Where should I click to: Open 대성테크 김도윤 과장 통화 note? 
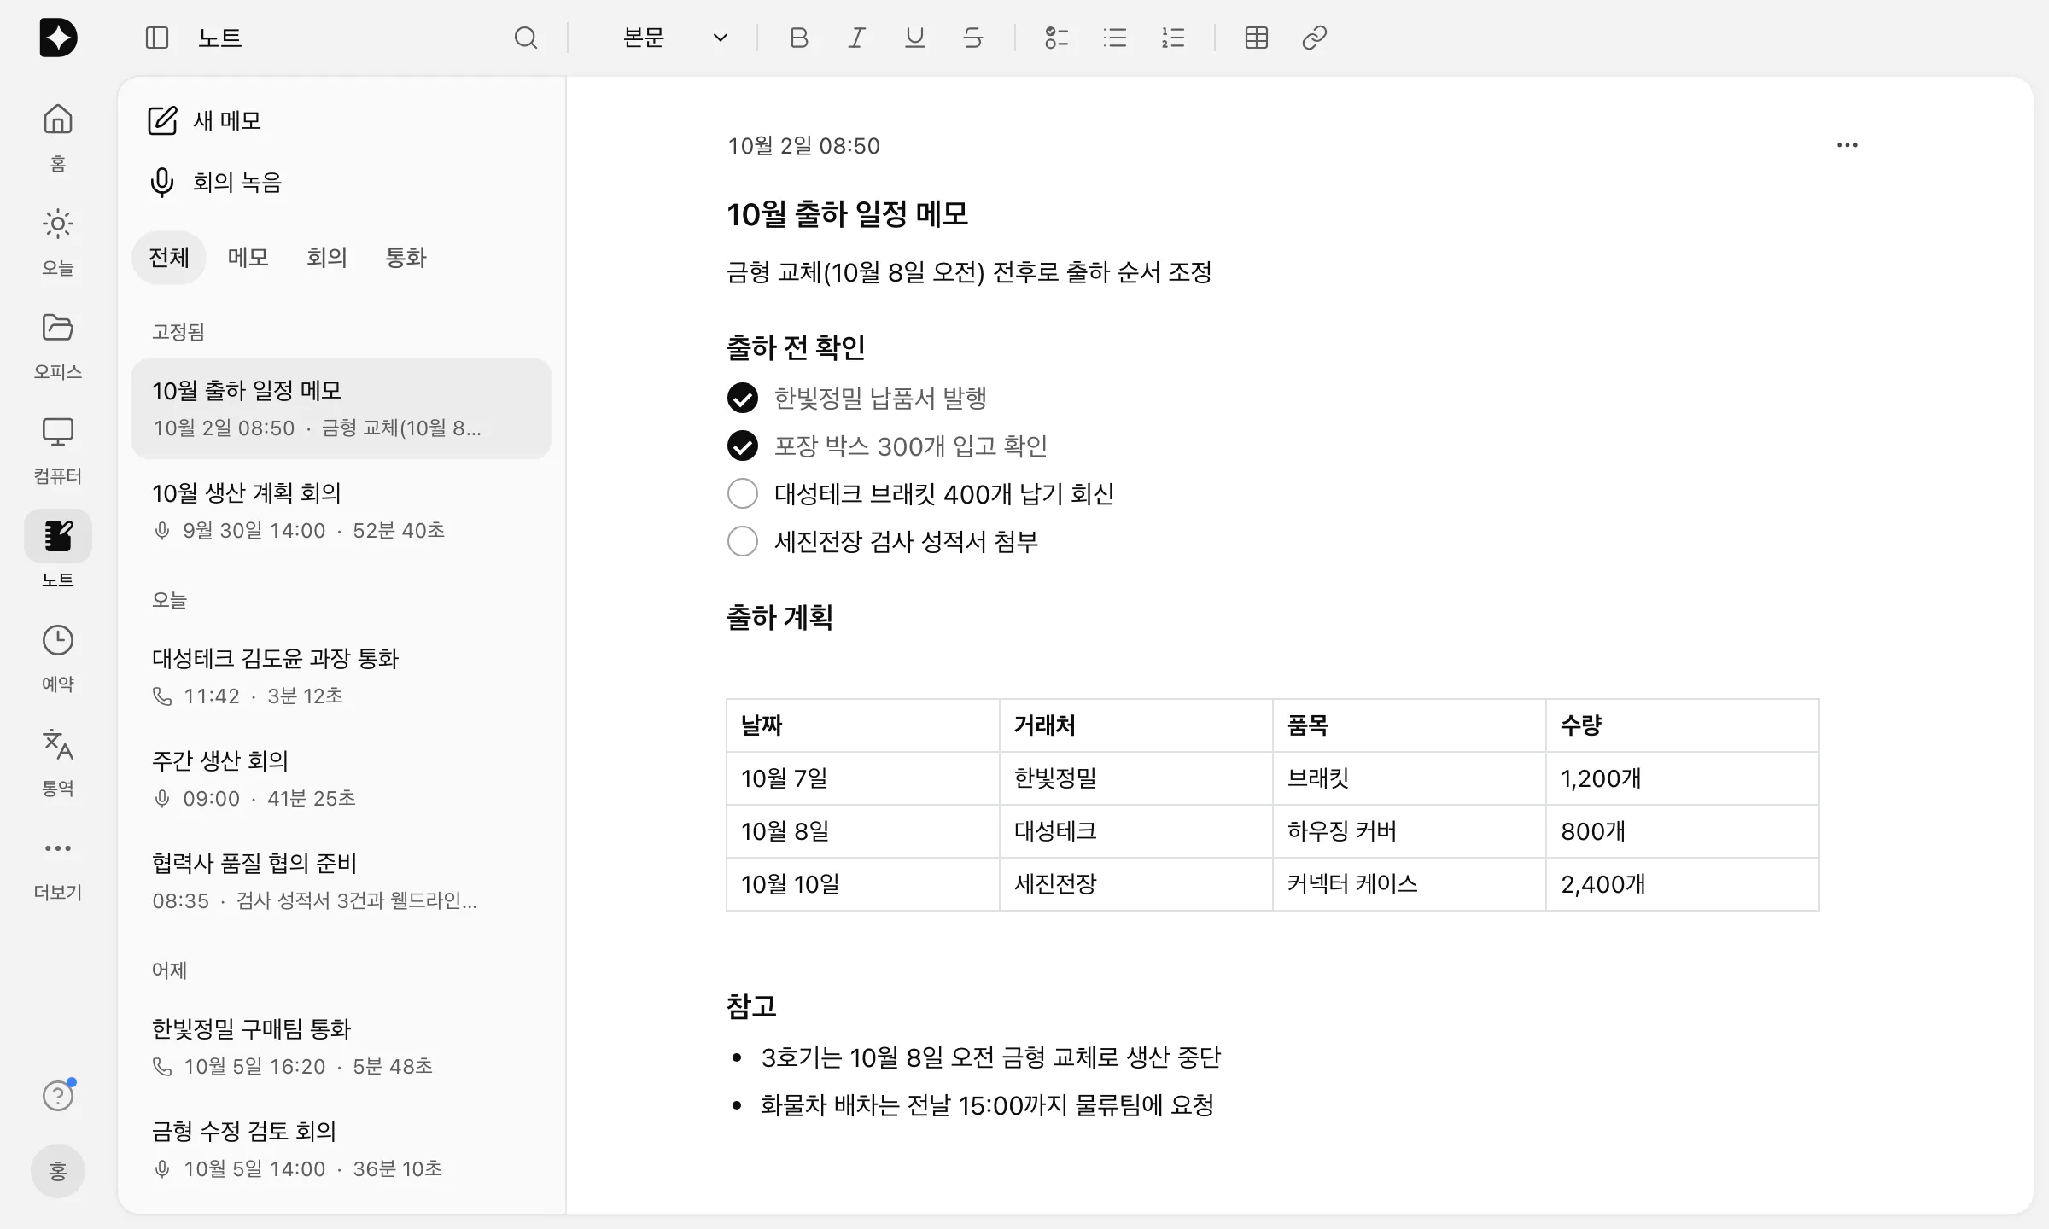341,676
